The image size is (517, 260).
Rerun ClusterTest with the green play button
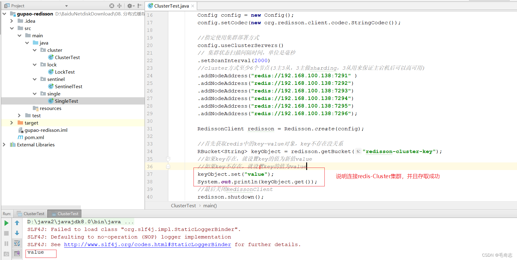(6, 223)
